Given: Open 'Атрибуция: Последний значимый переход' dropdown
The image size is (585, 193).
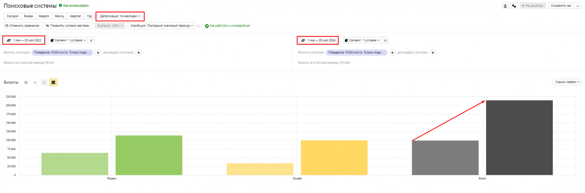Looking at the screenshot, I should pos(162,26).
